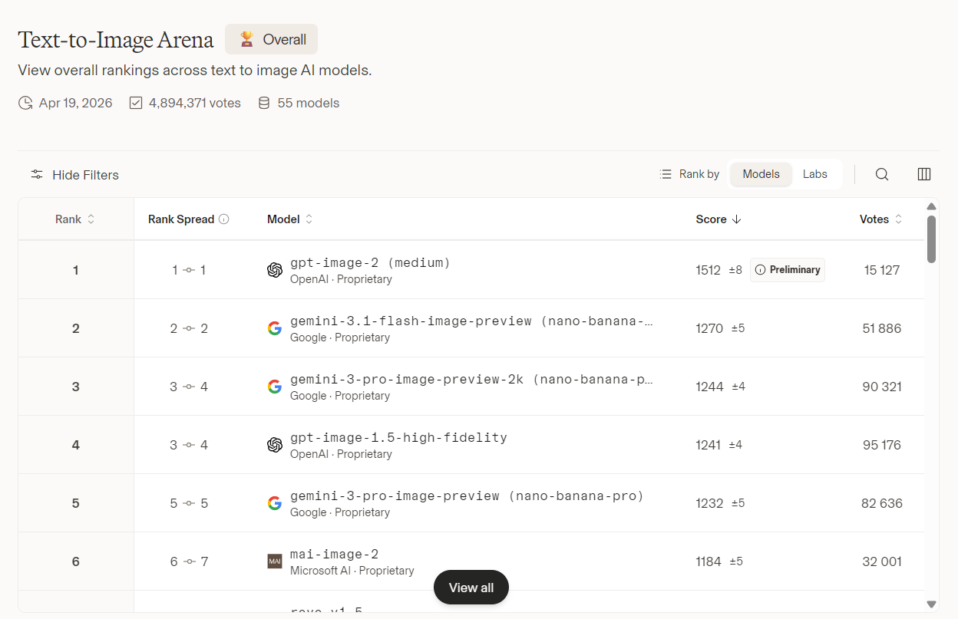Sort by the Score column header
958x619 pixels.
(718, 219)
